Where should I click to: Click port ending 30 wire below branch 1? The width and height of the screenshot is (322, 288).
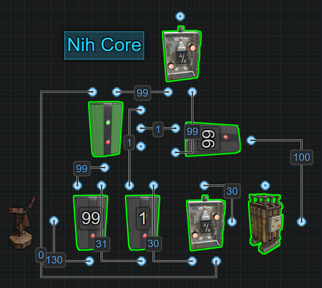[x=192, y=261]
